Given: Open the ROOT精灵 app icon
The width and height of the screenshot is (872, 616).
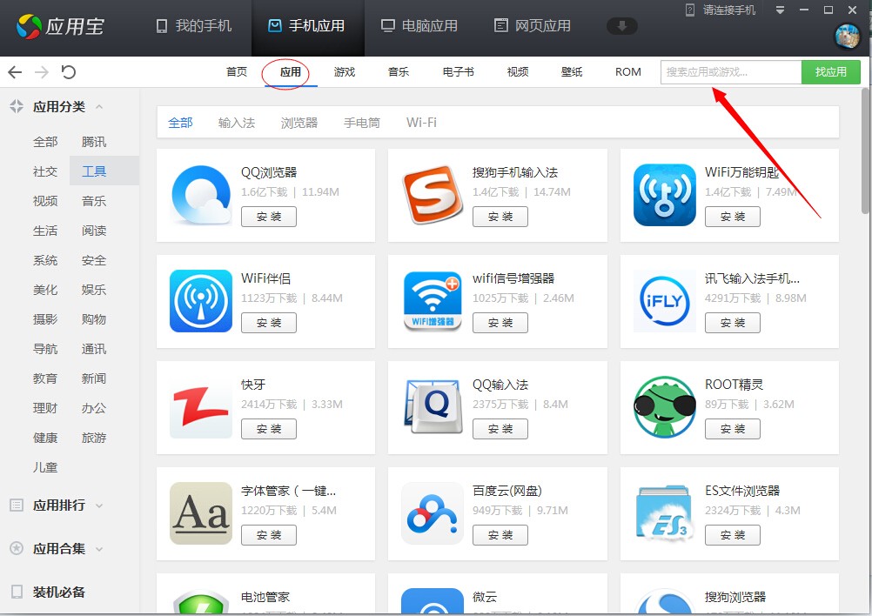Looking at the screenshot, I should 665,407.
